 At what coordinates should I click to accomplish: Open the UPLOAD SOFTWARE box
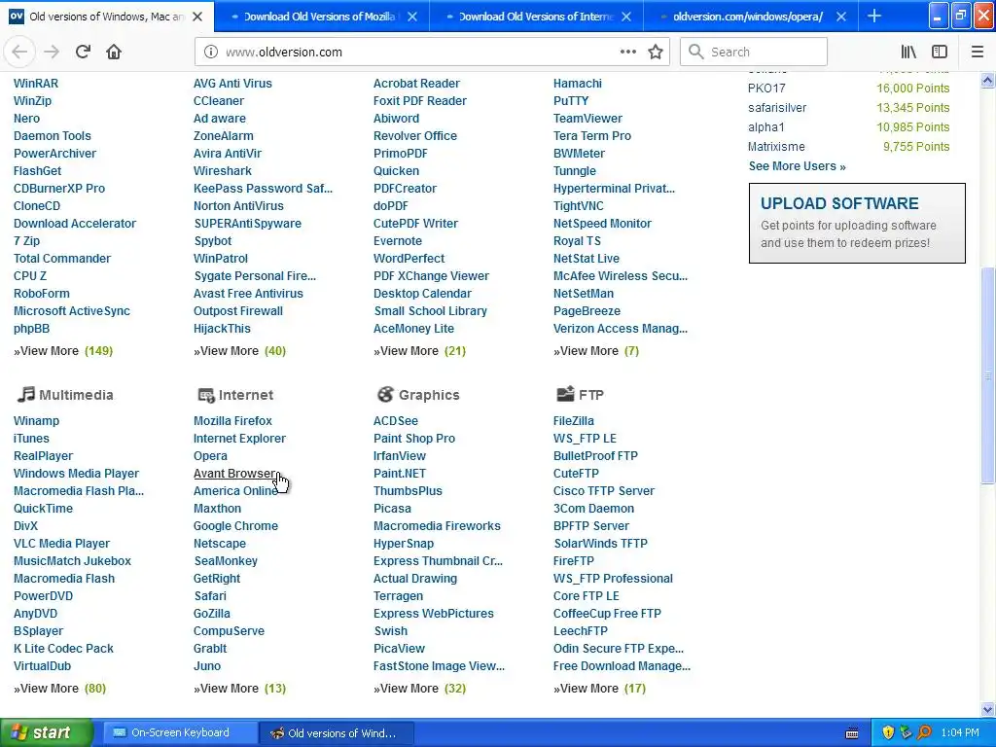tap(857, 223)
